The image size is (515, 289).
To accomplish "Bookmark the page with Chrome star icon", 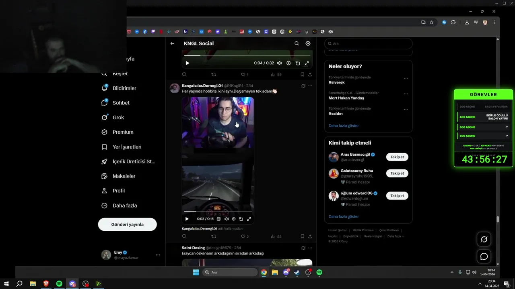I will (431, 22).
